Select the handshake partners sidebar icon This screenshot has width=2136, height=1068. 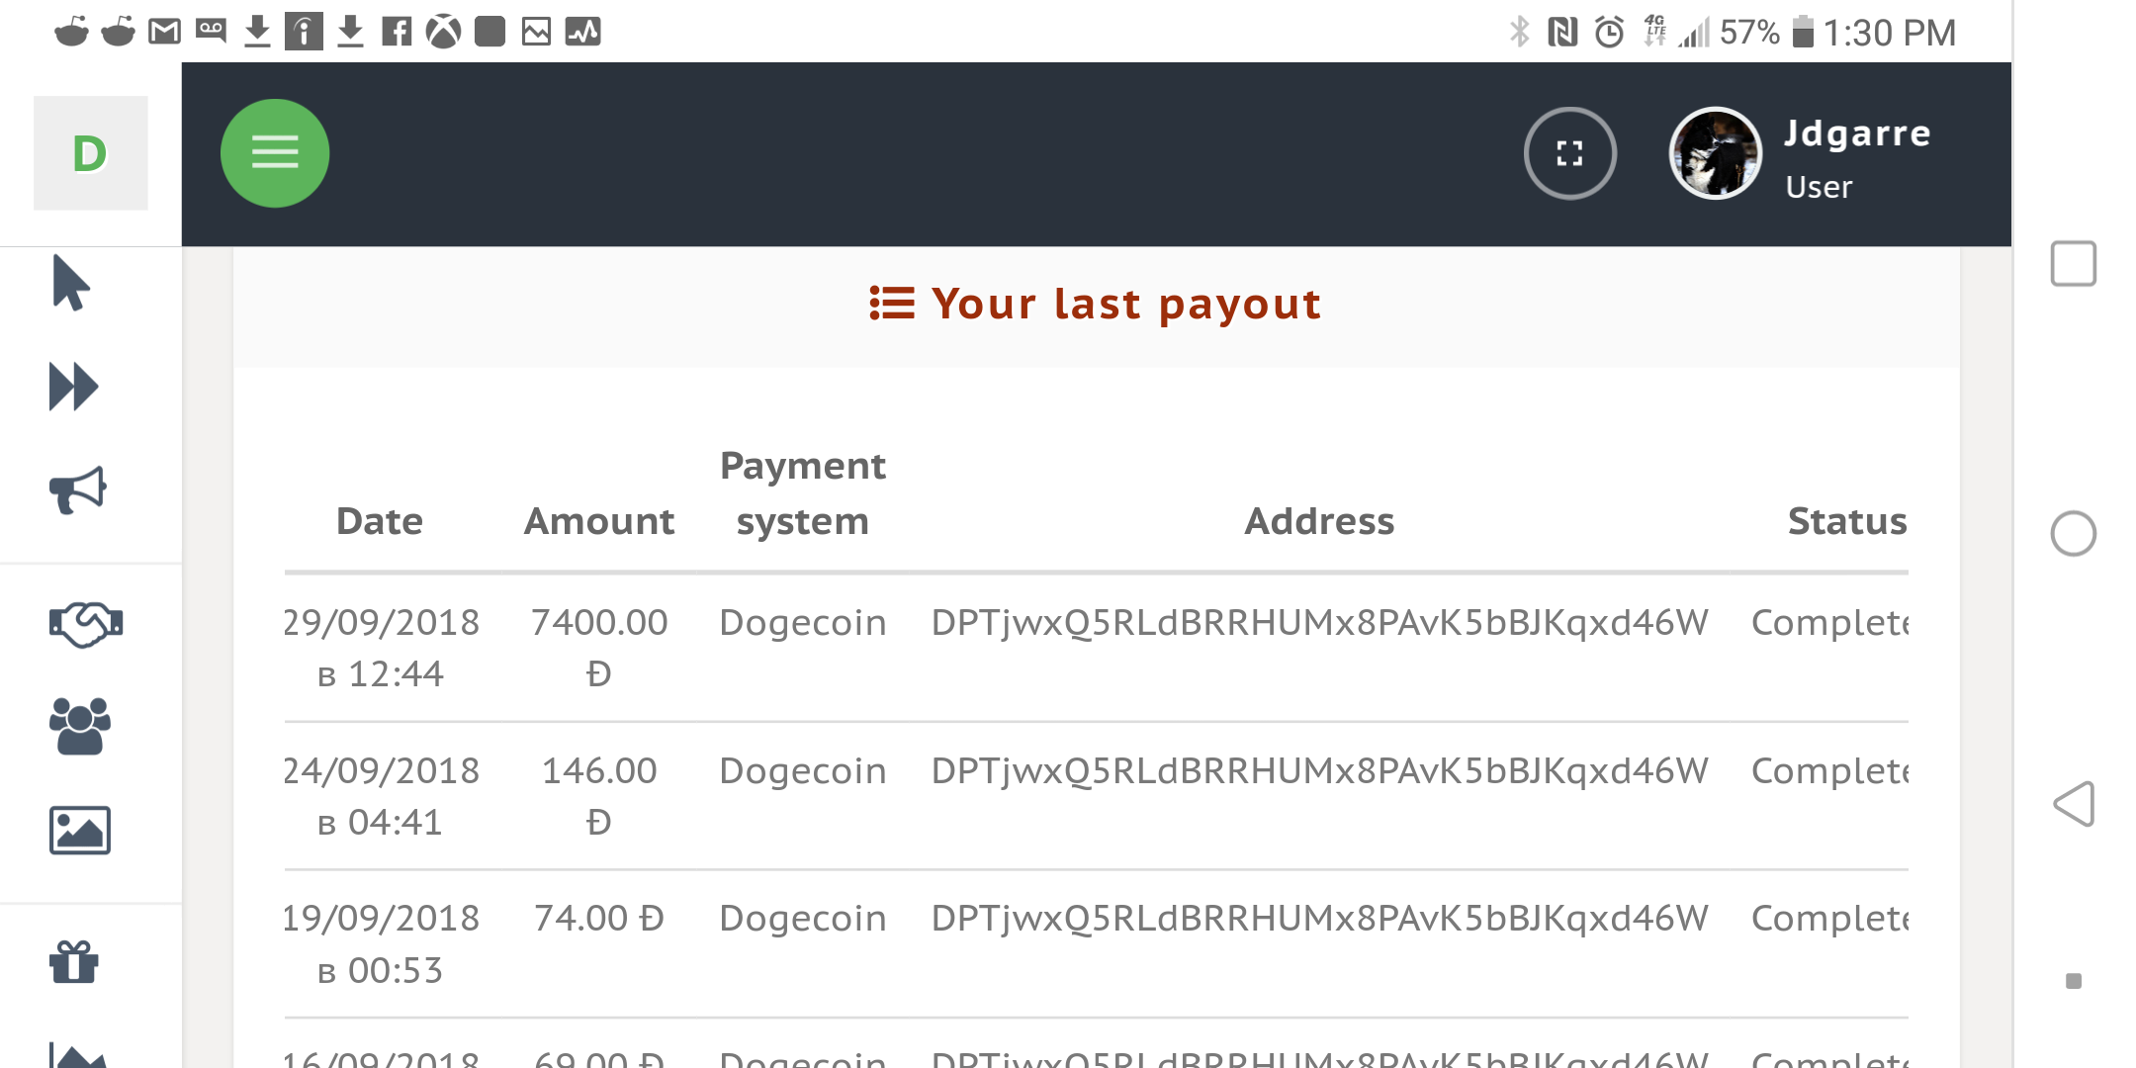tap(86, 624)
